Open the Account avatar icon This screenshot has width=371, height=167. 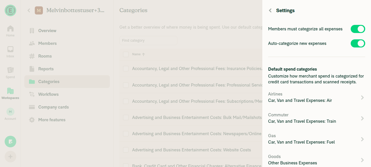coord(10,112)
